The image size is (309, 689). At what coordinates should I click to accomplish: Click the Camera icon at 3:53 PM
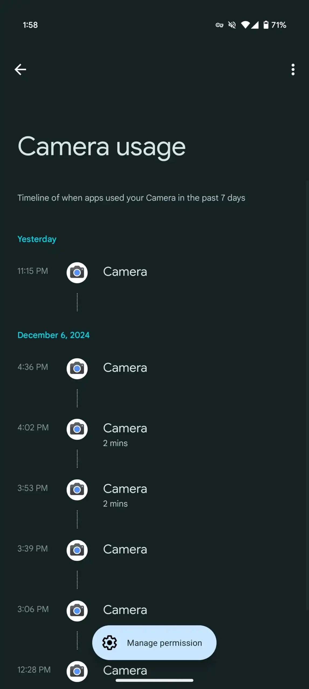77,490
